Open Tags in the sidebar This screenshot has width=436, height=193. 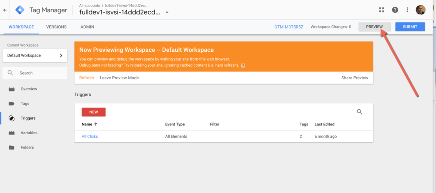pos(25,104)
